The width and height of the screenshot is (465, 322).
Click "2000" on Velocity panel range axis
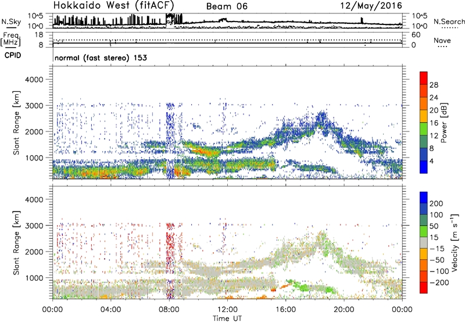point(34,252)
